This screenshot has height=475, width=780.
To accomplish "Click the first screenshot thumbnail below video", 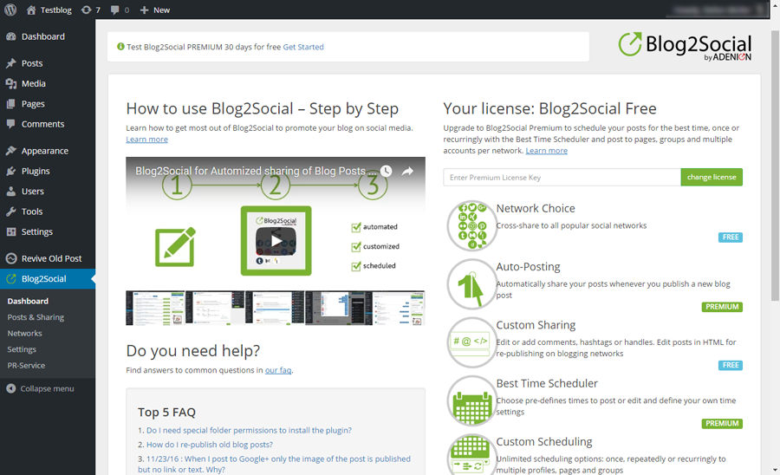I will [155, 308].
